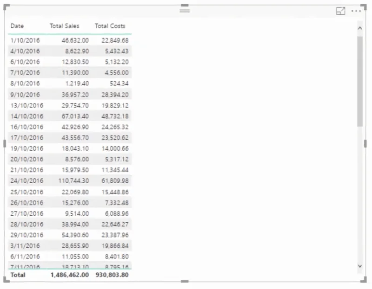Screen dimensions: 372x289
Task: Click Total Costs value 48,732.18
Action: click(115, 116)
